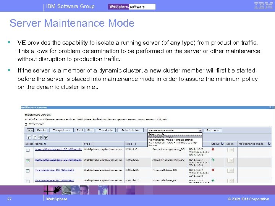Click the Show Filter view toolbar icon
Screen dimensions: 275x206
(x=40, y=137)
